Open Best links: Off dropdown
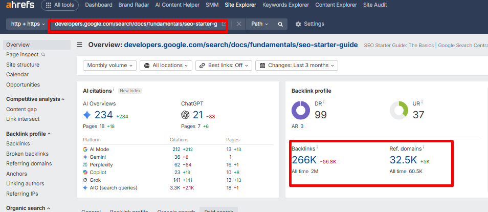 pos(224,66)
